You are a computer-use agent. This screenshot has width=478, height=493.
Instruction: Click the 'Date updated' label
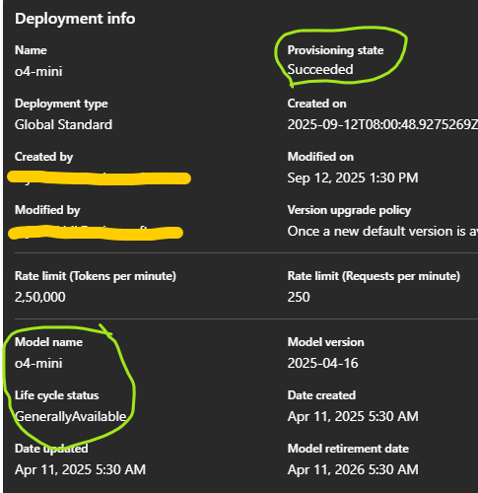[51, 449]
